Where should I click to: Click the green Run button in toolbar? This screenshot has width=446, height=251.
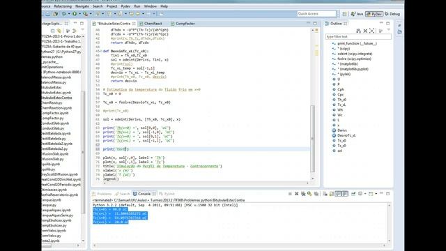pos(75,14)
